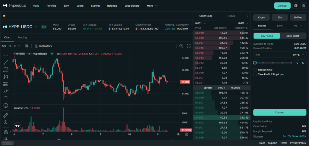
Task: Open the order book HYPE unit dropdown
Action: [x=243, y=23]
